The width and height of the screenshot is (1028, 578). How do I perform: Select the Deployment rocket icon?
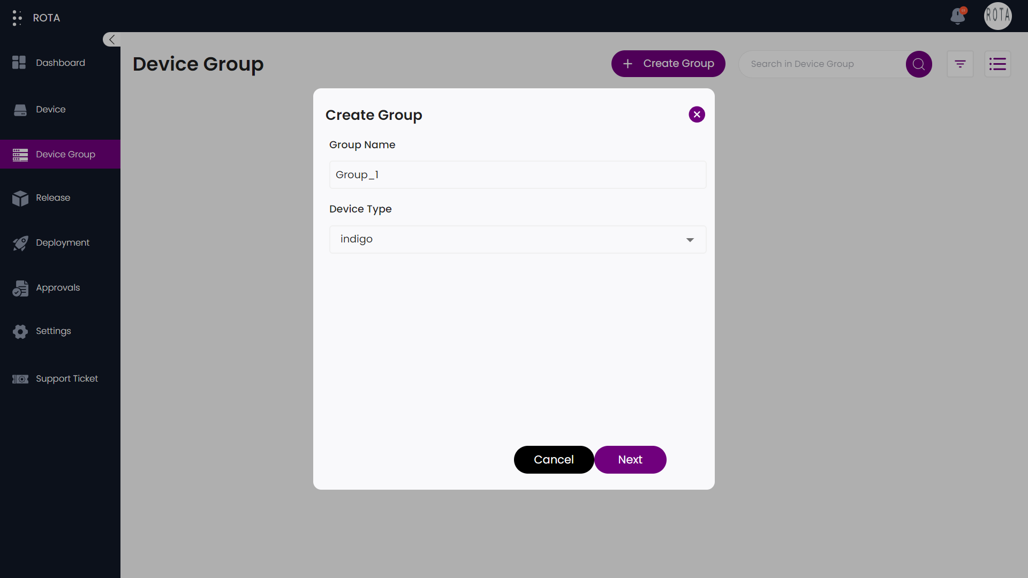click(20, 243)
